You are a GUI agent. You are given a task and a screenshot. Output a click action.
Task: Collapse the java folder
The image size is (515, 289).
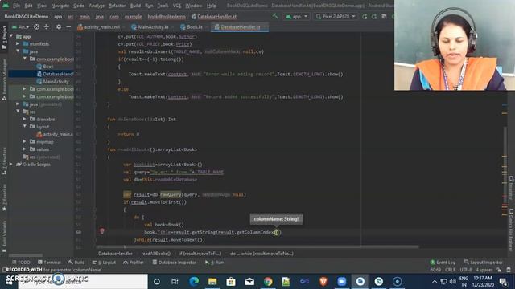click(18, 51)
